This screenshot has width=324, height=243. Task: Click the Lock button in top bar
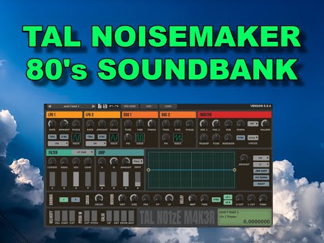(x=148, y=106)
